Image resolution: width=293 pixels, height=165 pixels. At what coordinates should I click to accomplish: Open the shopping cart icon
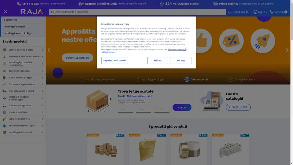tap(272, 12)
